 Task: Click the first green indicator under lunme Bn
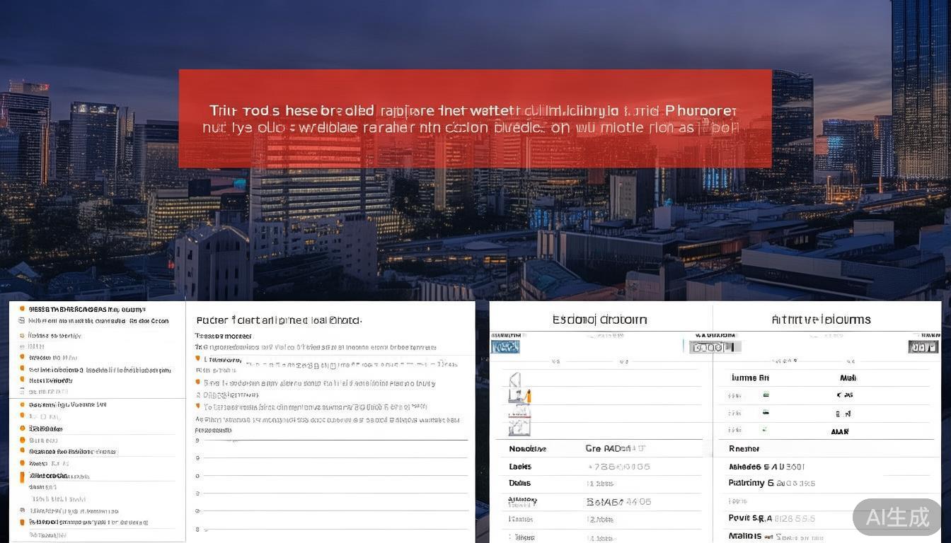point(766,396)
